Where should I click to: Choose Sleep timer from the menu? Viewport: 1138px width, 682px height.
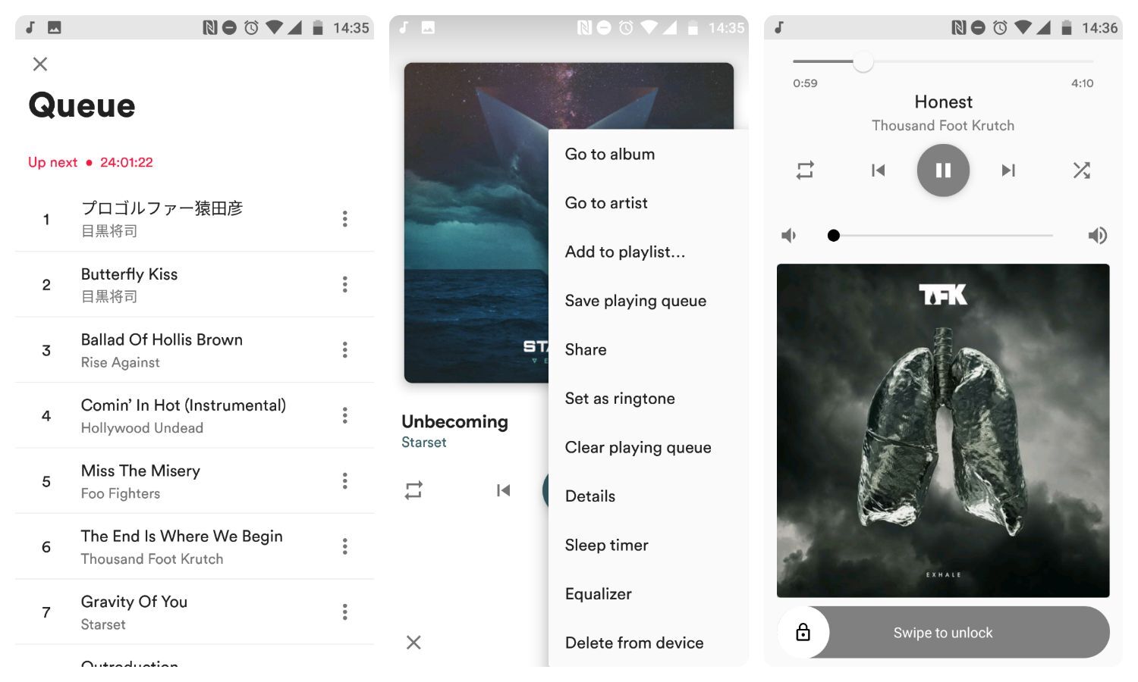click(606, 545)
